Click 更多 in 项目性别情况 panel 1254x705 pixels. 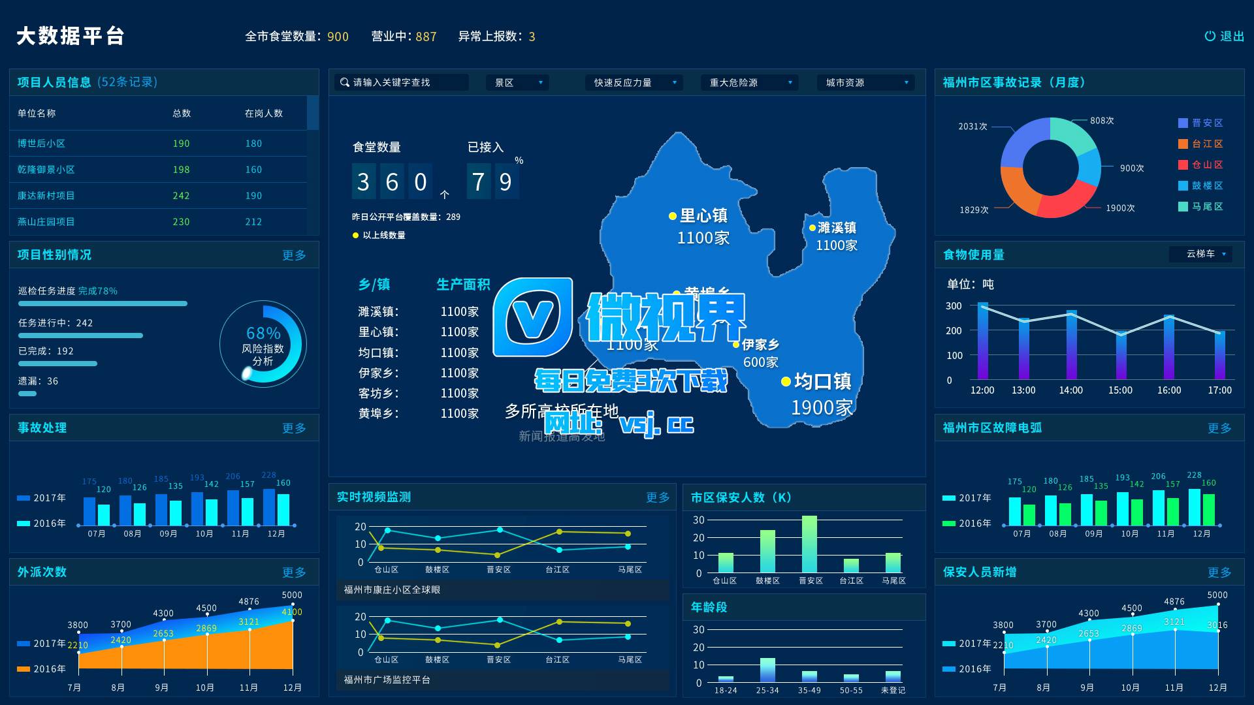(x=294, y=255)
